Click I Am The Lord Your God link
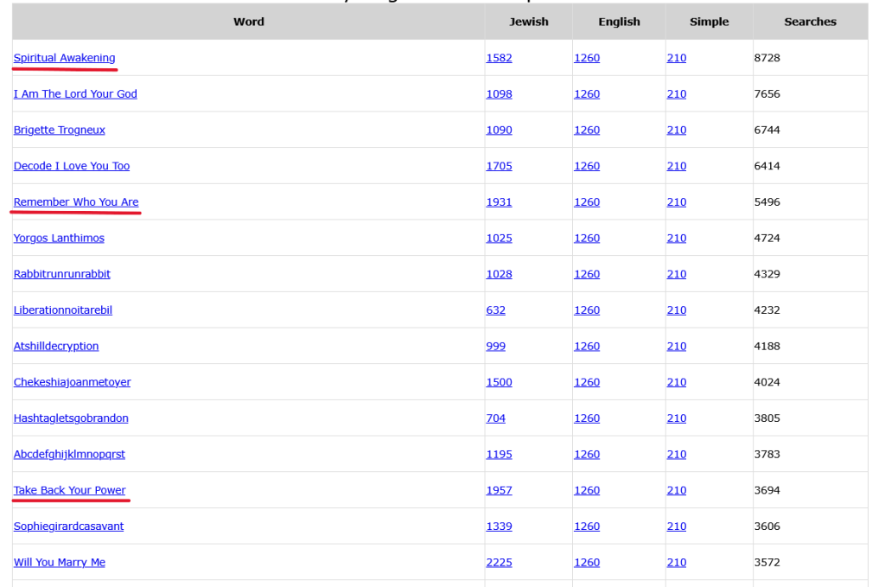 (x=75, y=94)
